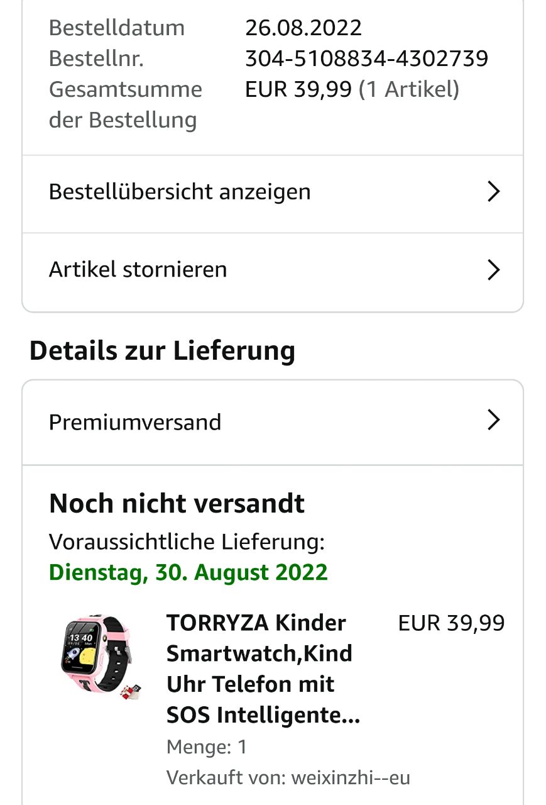Open the Premiumversand shipping row

273,423
